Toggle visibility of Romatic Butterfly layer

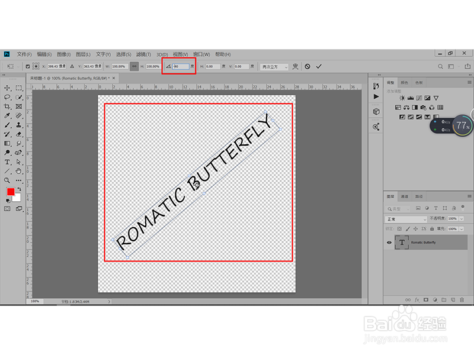coord(389,243)
